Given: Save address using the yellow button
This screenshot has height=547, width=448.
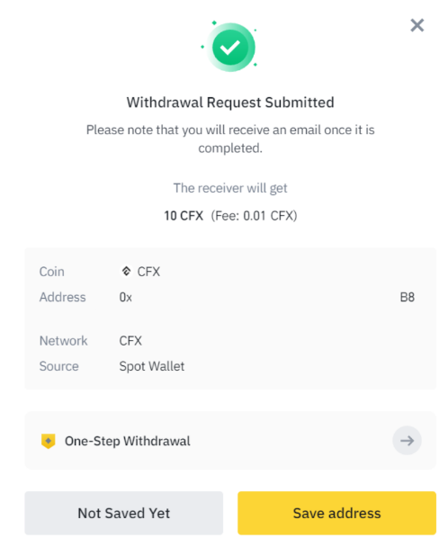Looking at the screenshot, I should pyautogui.click(x=336, y=513).
